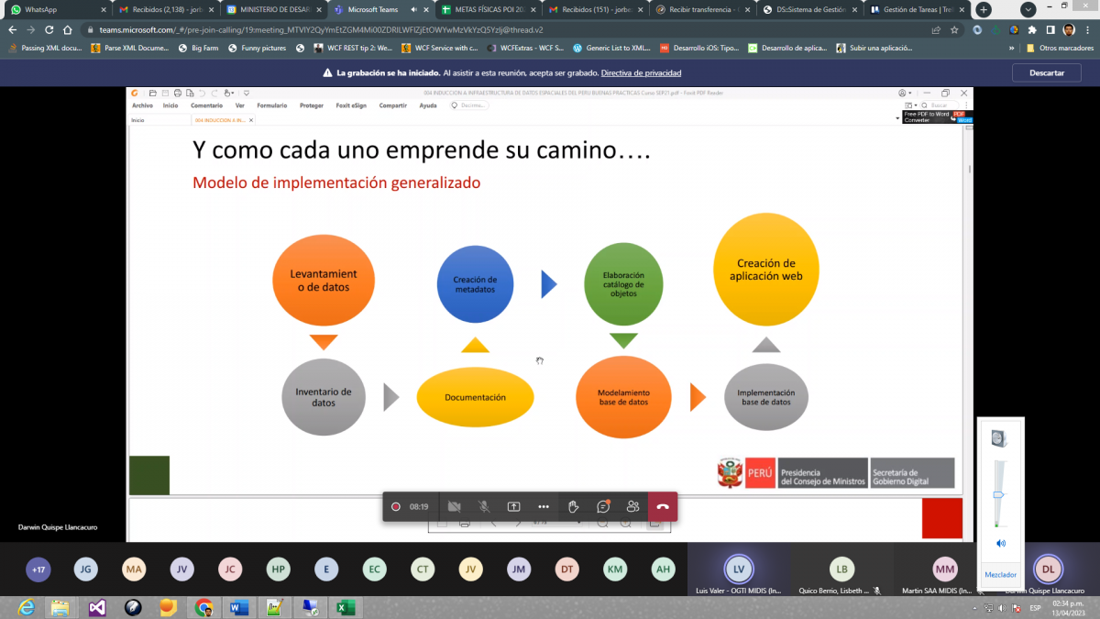Click the speaker device icon in volume popup
Image resolution: width=1100 pixels, height=619 pixels.
(999, 439)
